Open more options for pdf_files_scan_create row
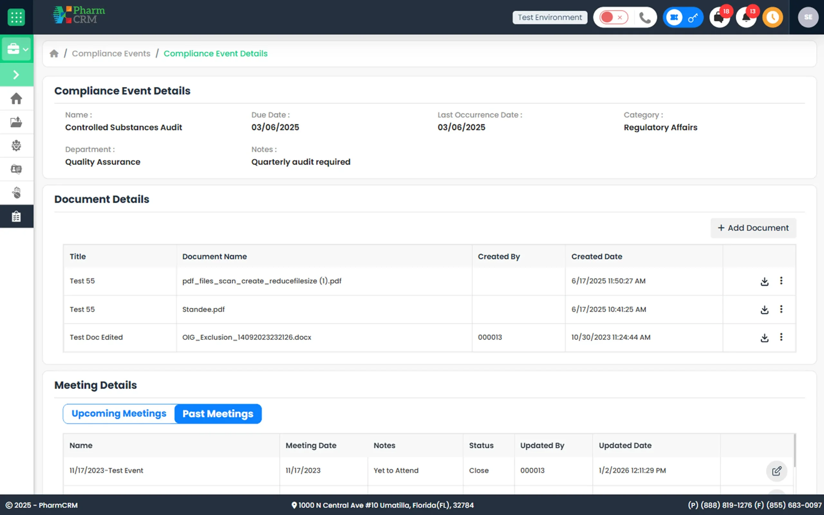This screenshot has height=515, width=824. pyautogui.click(x=781, y=281)
